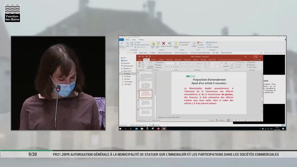Screen dimensions: 297x167
Task: Open the Affichage tab in PowerPoint
Action: coord(204,60)
